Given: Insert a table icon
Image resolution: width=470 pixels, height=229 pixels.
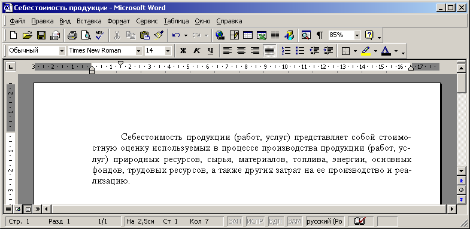Looking at the screenshot, I should [x=248, y=35].
